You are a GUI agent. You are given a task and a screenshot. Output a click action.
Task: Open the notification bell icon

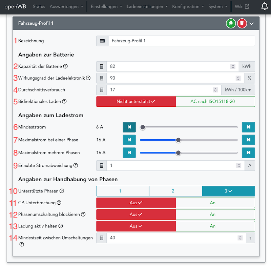tap(265, 6)
